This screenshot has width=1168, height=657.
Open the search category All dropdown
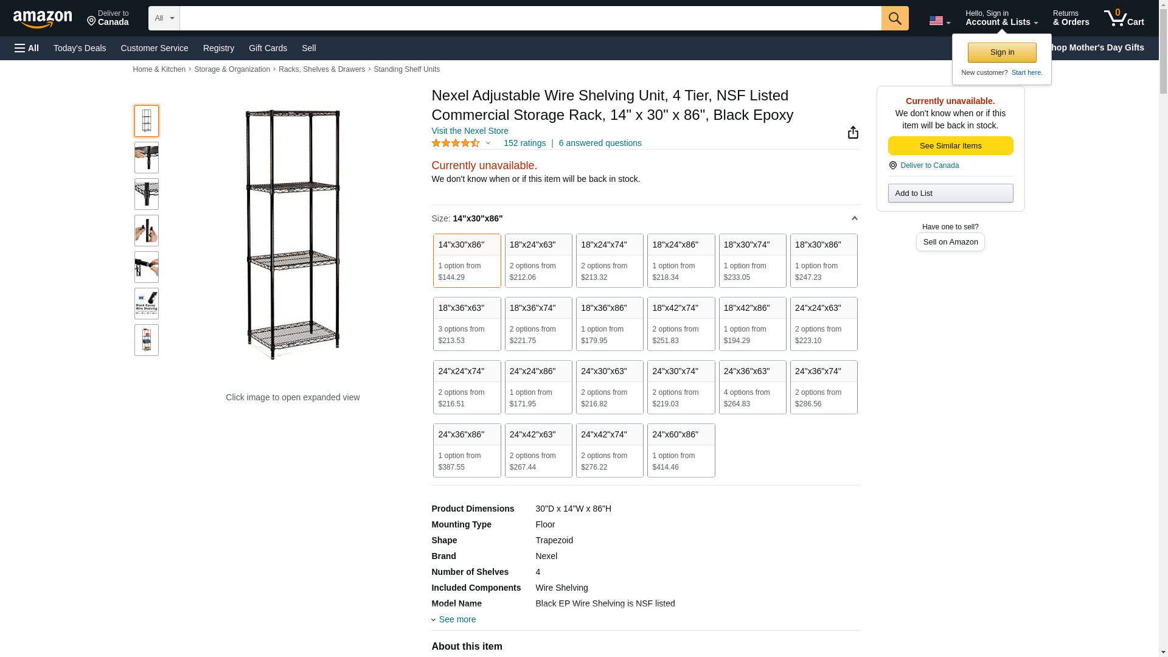coord(164,18)
